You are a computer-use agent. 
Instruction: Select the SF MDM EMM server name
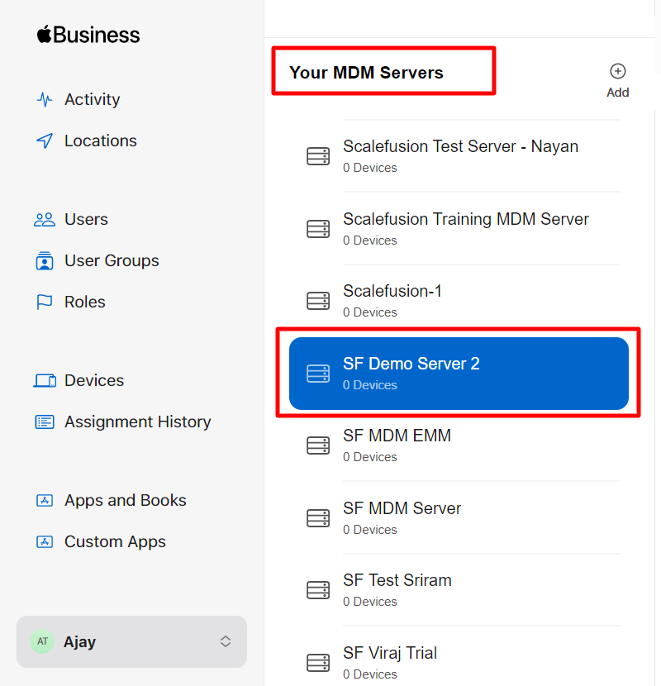[x=397, y=436]
